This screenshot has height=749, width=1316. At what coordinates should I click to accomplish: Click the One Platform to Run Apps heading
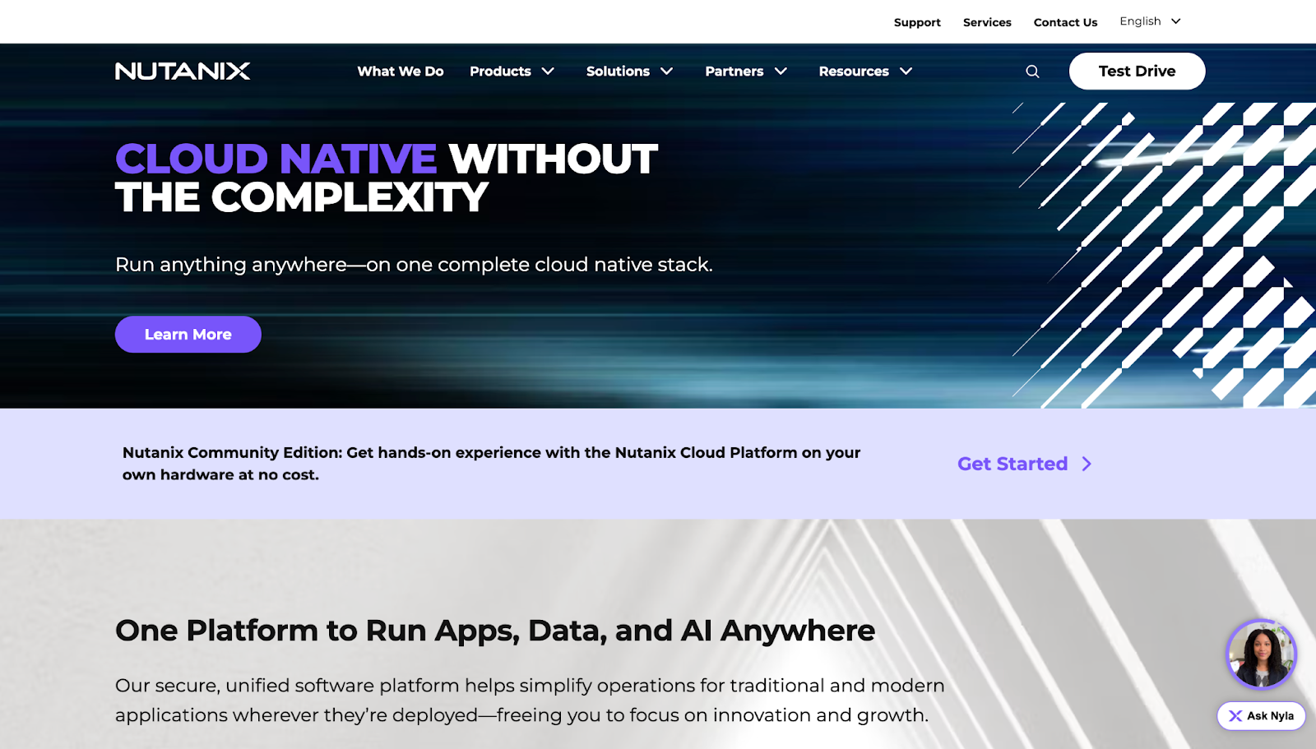[495, 631]
